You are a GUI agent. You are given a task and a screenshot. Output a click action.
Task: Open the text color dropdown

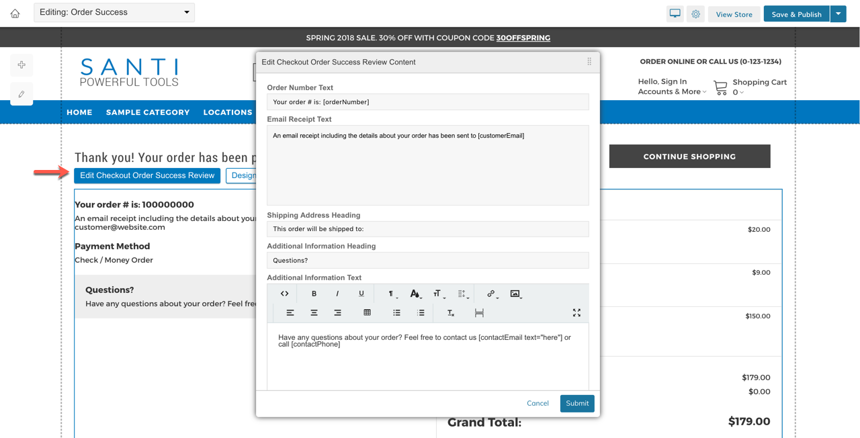[416, 294]
